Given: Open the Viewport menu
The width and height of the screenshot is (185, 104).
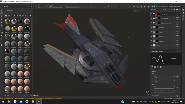Looking at the screenshot, I should click(22, 4).
